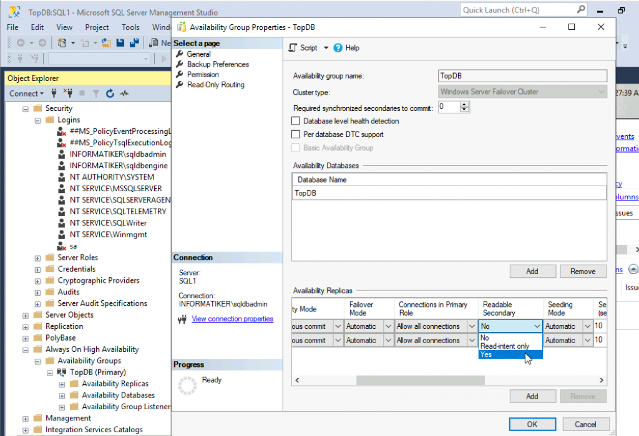Screen dimensions: 639x436
Task: Click the Navigate Forward arrow icon
Action: [42, 43]
